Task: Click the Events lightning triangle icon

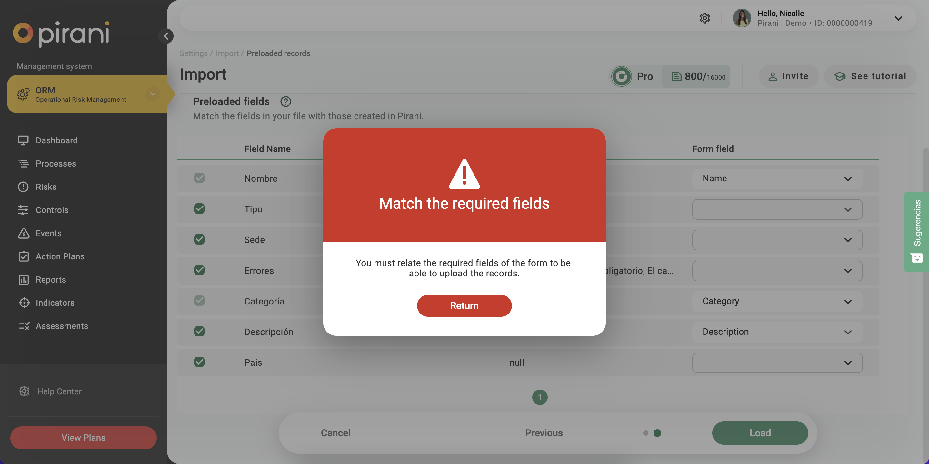Action: (23, 233)
